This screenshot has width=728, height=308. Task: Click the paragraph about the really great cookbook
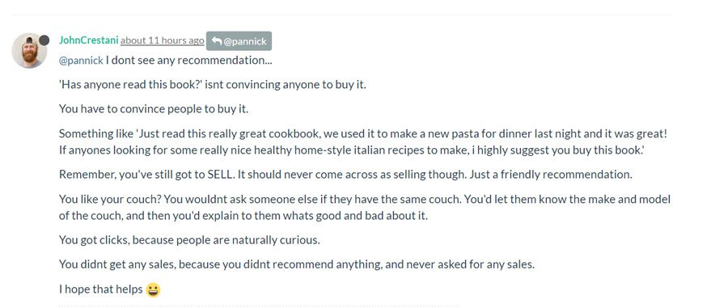click(363, 142)
